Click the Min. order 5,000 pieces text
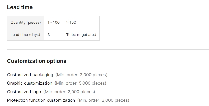This screenshot has width=209, height=106. click(x=80, y=83)
